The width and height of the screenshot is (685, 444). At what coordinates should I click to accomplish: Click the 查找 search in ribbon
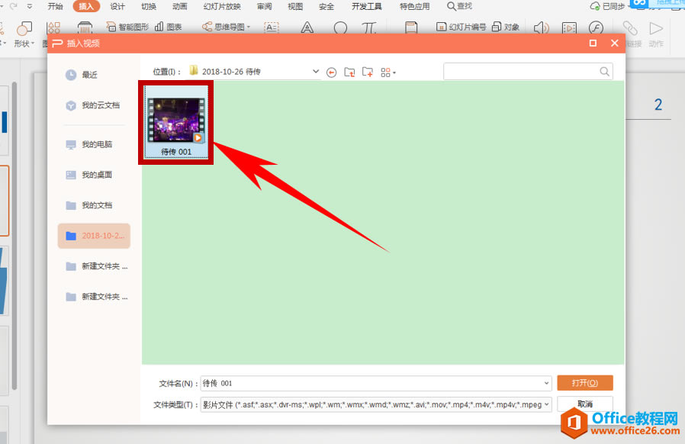[x=459, y=6]
